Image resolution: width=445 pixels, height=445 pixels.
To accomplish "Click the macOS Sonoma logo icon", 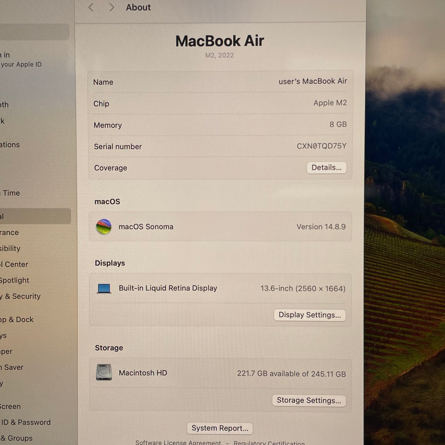I will [104, 227].
